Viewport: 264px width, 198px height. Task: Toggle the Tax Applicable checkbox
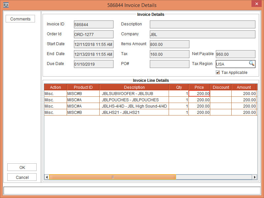pyautogui.click(x=218, y=73)
